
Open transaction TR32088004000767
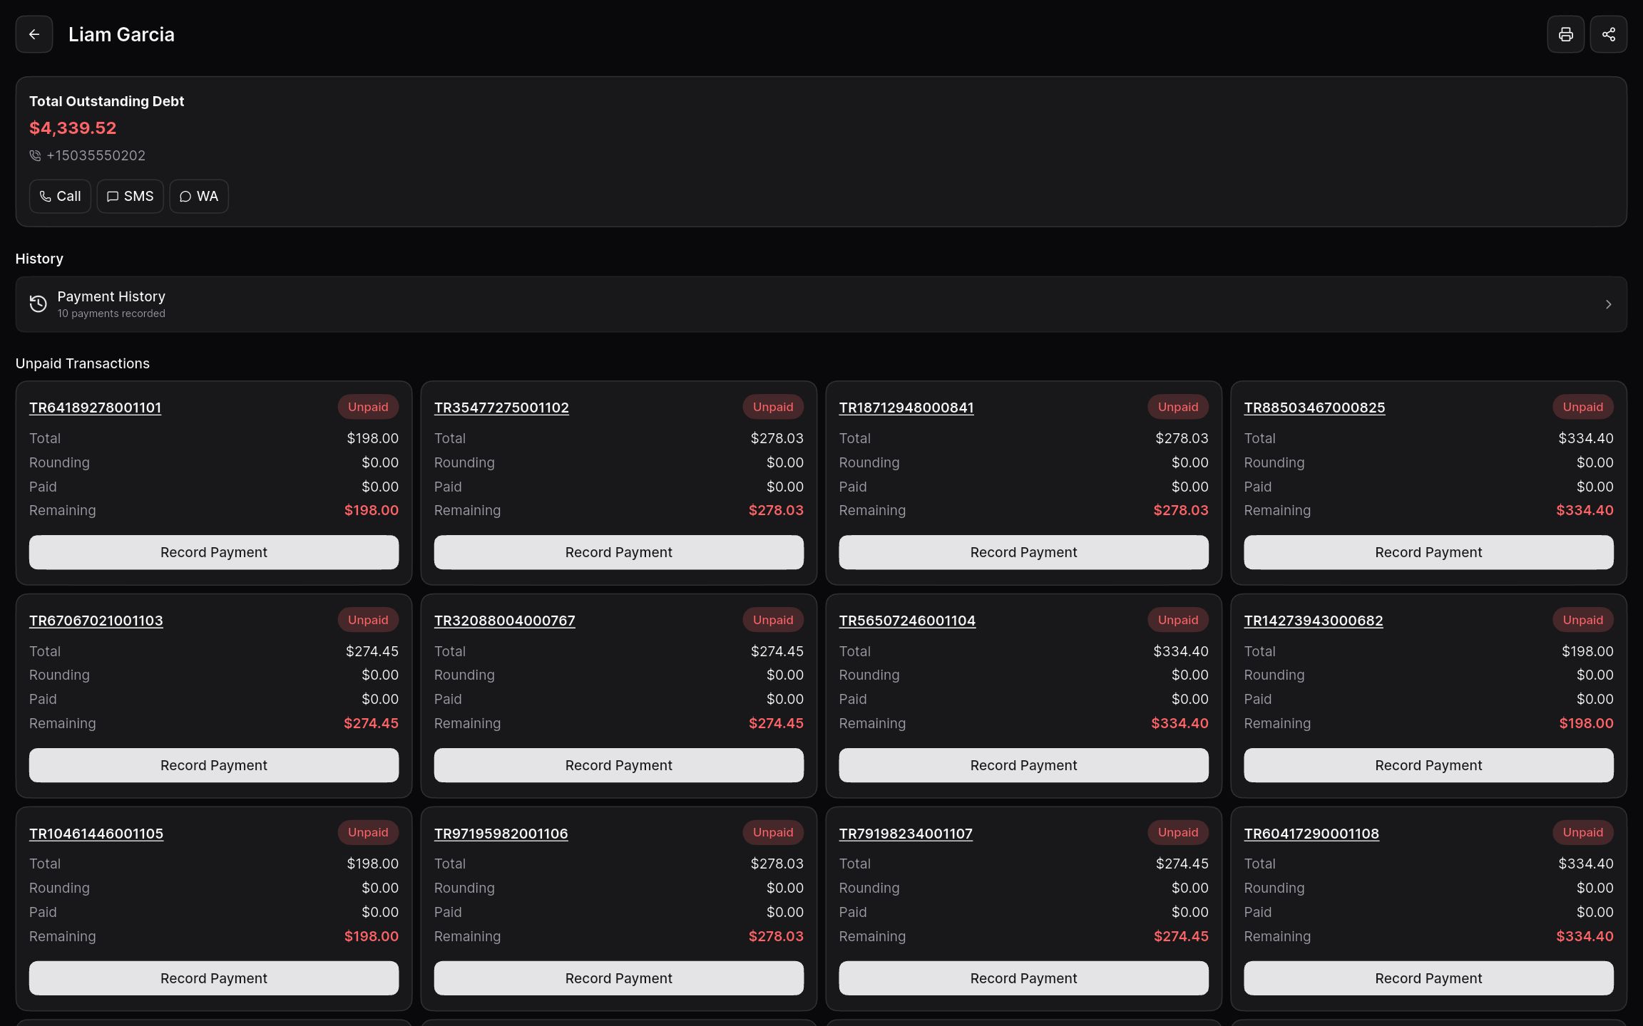(505, 621)
